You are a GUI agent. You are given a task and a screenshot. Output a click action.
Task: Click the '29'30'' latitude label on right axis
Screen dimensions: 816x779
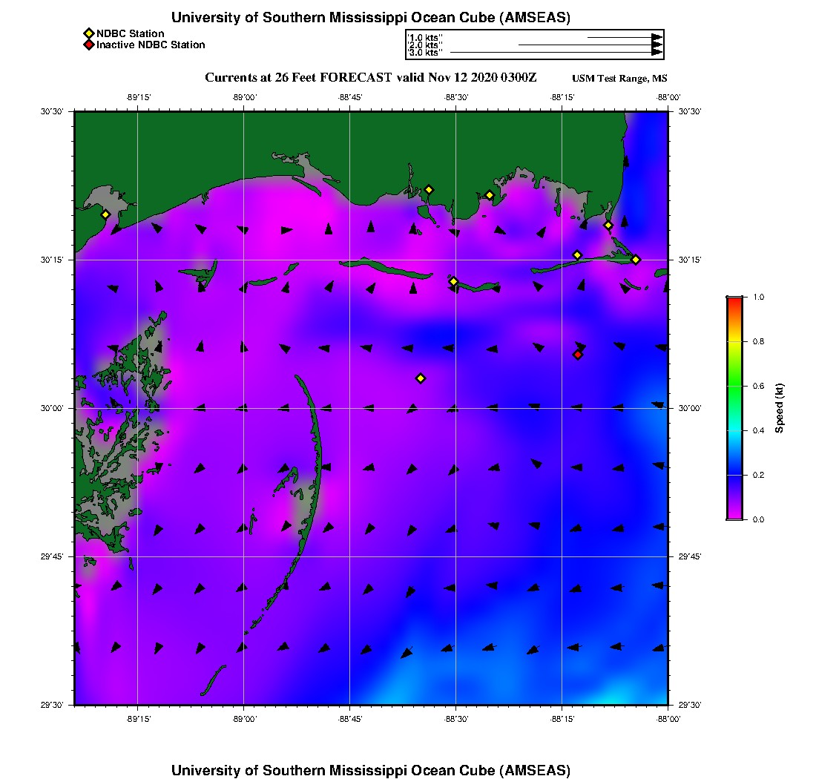coord(690,705)
